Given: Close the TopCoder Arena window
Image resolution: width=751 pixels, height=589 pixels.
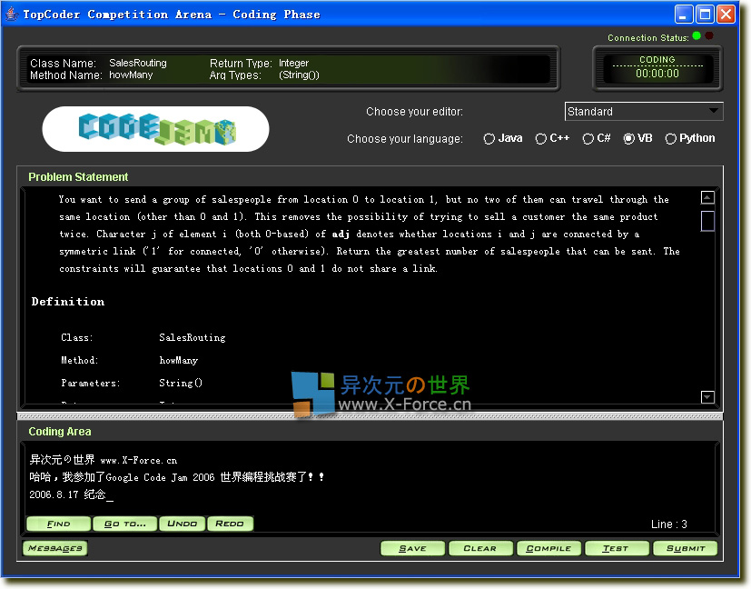Looking at the screenshot, I should coord(726,14).
